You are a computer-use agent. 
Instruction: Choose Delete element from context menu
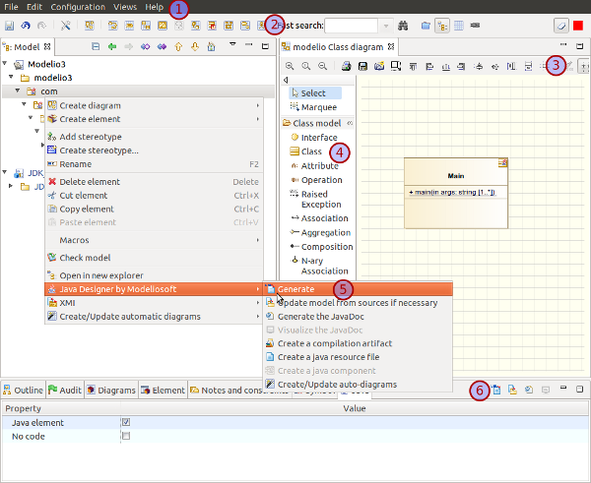[x=154, y=182]
